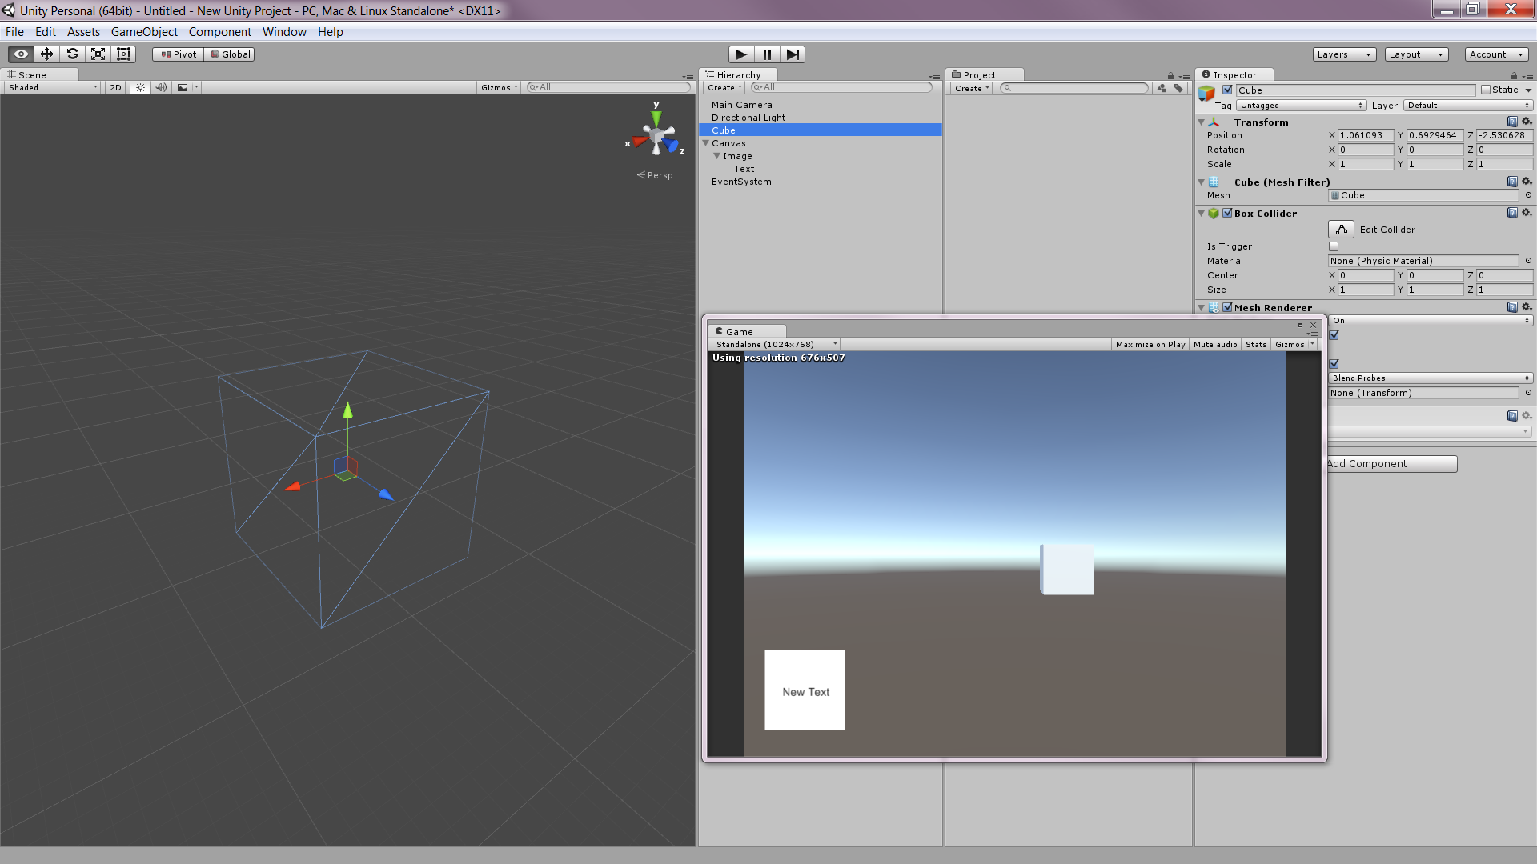
Task: Click the Edit Collider icon in Box Collider
Action: click(1341, 230)
